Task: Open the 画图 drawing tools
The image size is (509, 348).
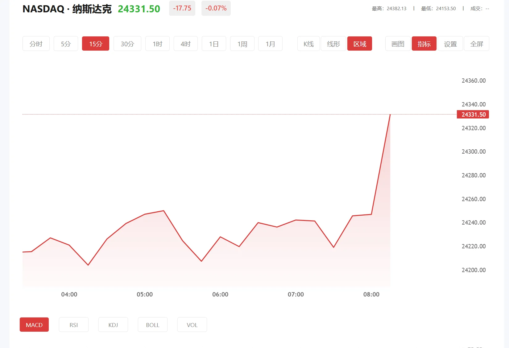Action: pos(398,43)
